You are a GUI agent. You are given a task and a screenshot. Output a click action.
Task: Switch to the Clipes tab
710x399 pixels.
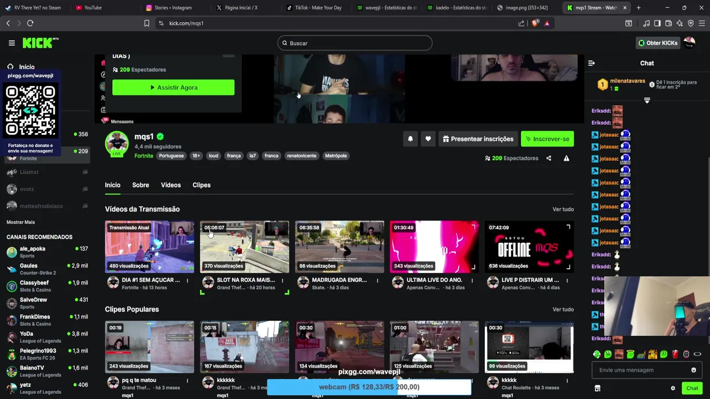(x=201, y=185)
